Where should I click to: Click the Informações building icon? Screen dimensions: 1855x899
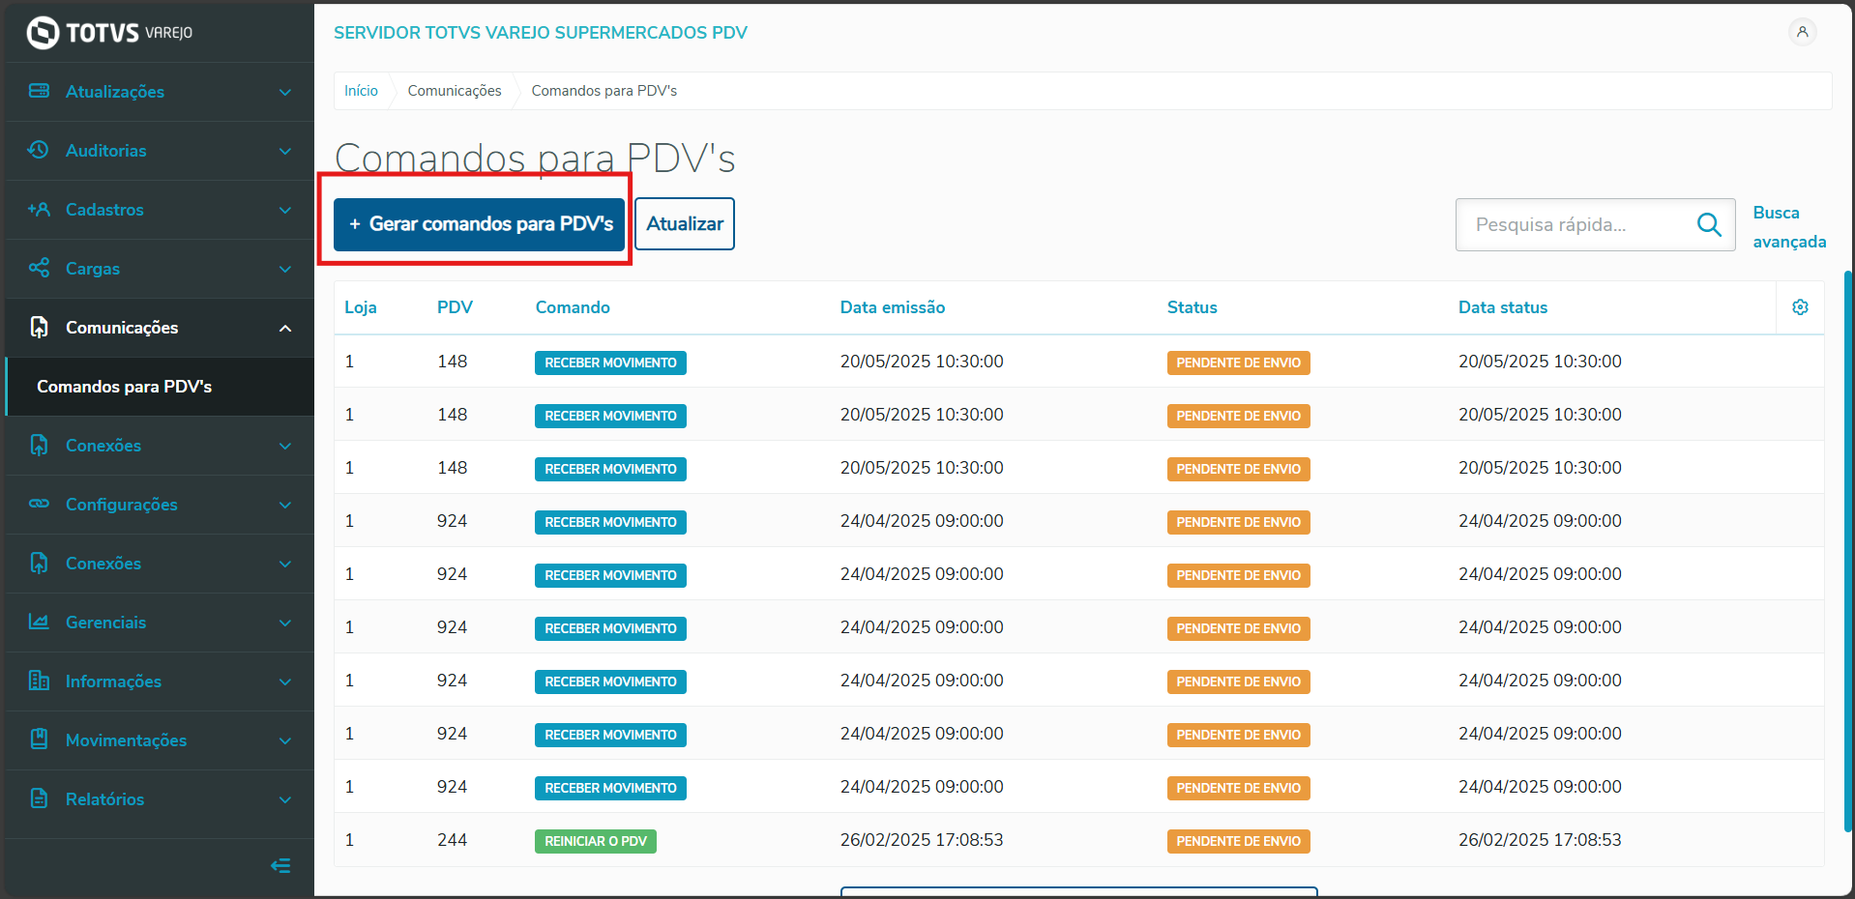click(x=39, y=681)
